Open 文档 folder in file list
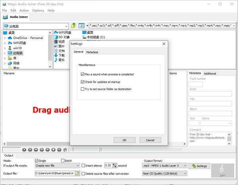The width and height of the screenshot is (238, 185). (59, 51)
